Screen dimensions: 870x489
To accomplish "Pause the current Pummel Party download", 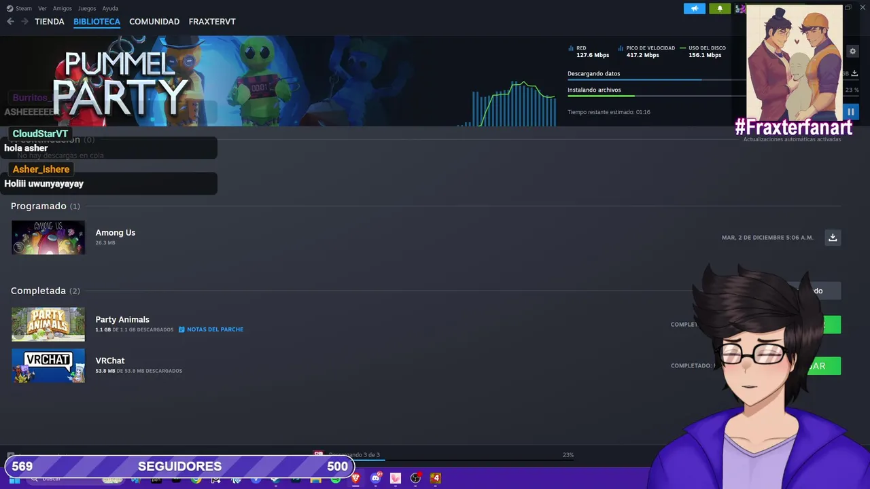I will pos(851,112).
